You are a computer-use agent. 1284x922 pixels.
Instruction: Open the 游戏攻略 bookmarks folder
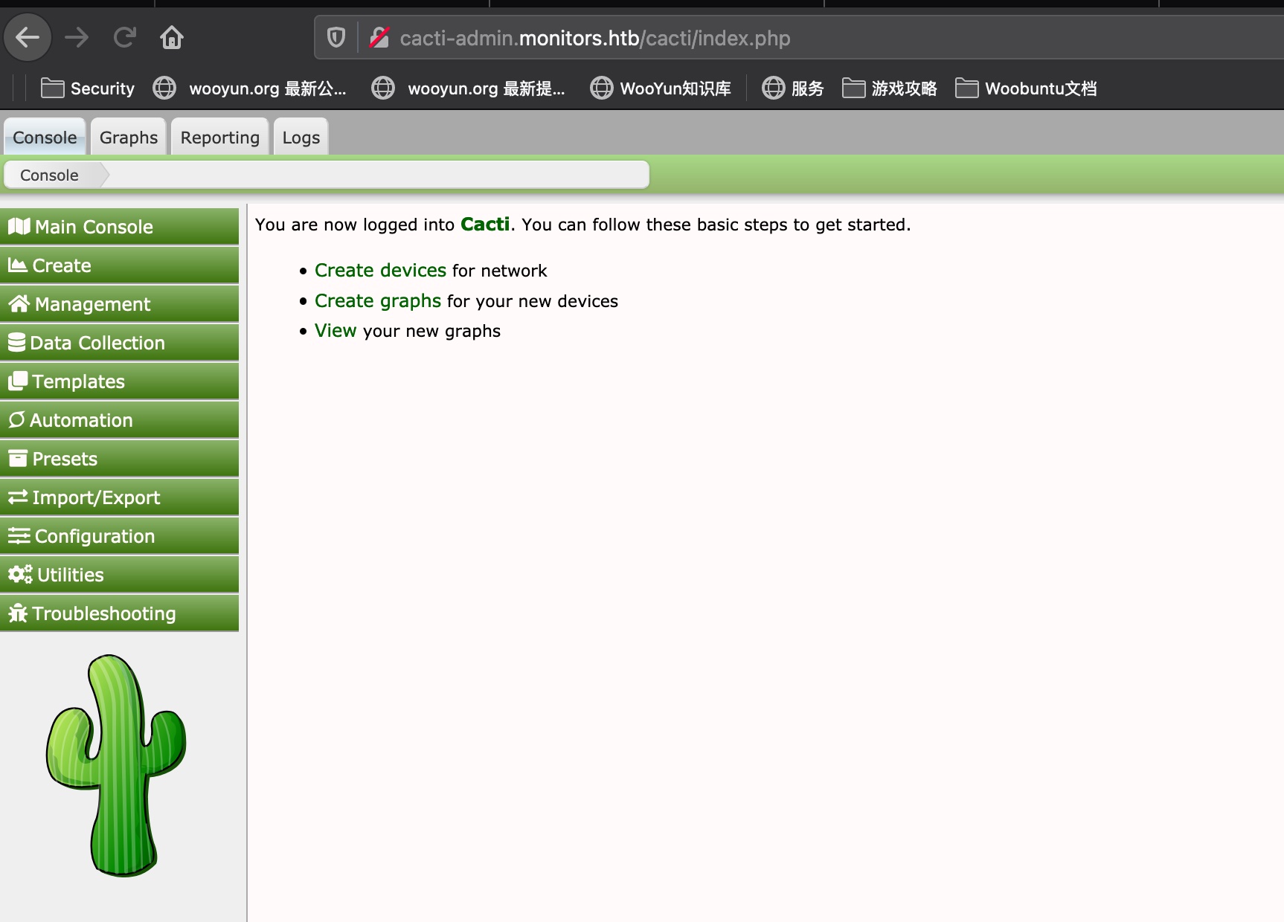tap(890, 88)
